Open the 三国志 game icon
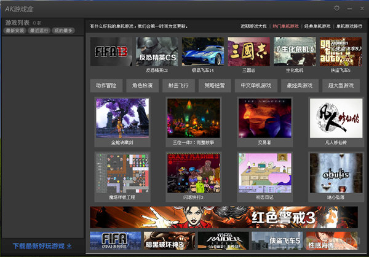The image size is (369, 257). pyautogui.click(x=249, y=52)
